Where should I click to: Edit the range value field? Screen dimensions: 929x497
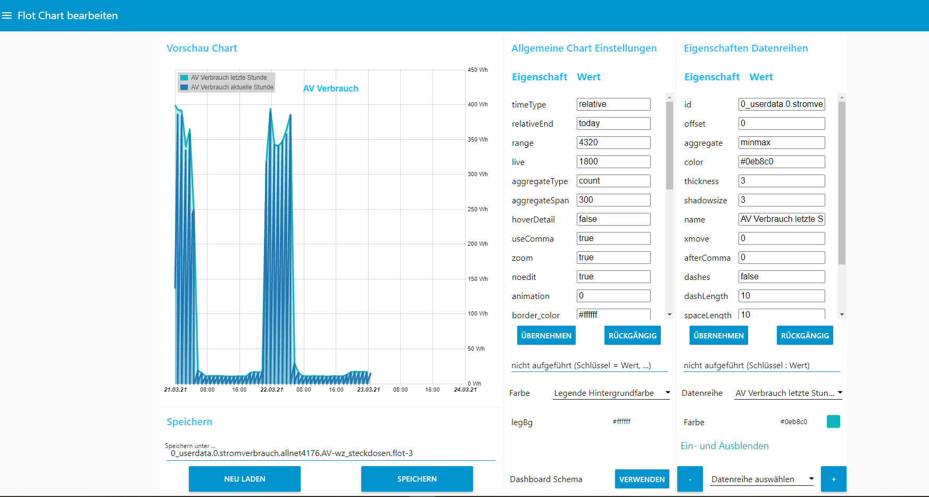(613, 143)
